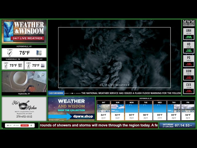Click the UNH green price change box
The image size is (197, 148).
pyautogui.click(x=189, y=37)
